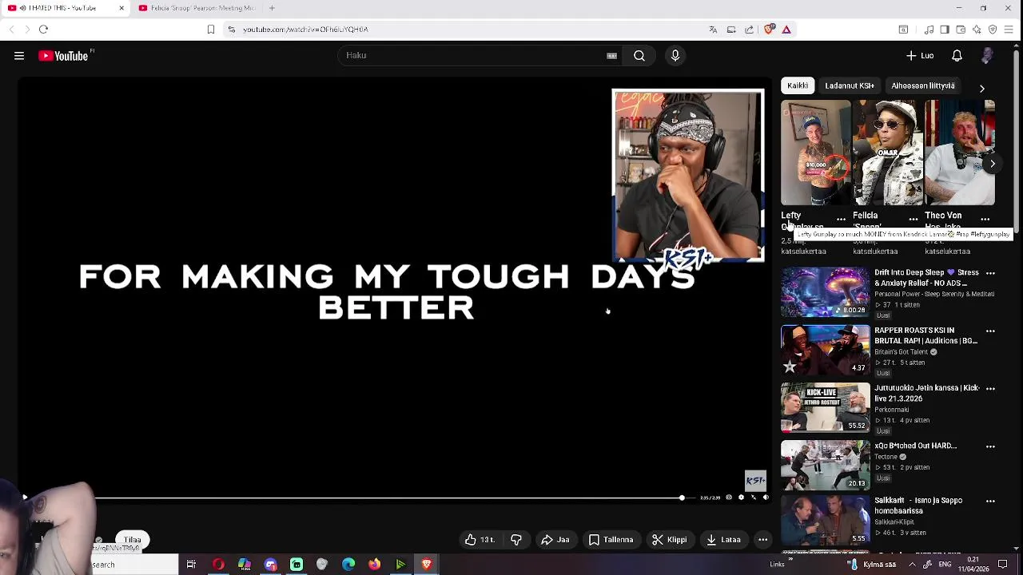Open options for Lefty short
This screenshot has width=1023, height=575.
(841, 219)
